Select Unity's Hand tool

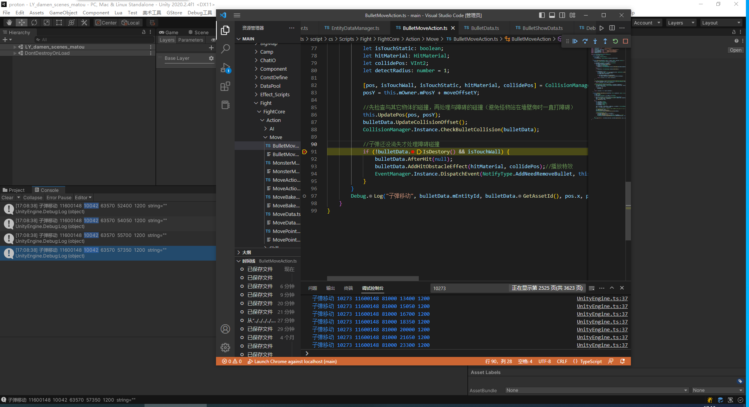9,23
